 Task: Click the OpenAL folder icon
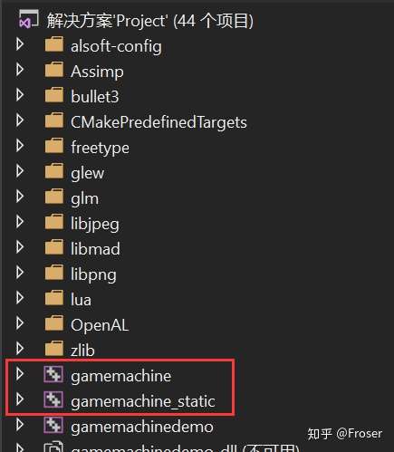[54, 323]
